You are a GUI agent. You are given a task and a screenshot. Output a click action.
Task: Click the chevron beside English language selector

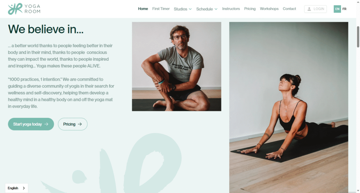pyautogui.click(x=24, y=188)
